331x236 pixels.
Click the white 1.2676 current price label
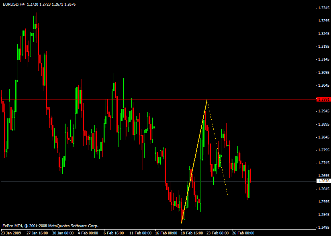point(323,181)
